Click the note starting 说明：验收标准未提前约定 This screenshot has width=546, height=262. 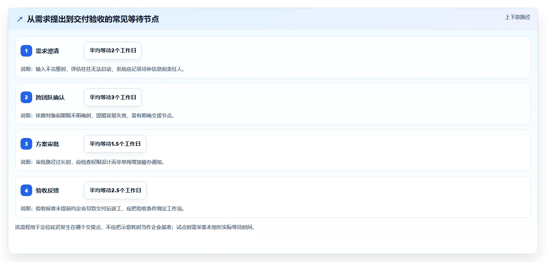(103, 209)
